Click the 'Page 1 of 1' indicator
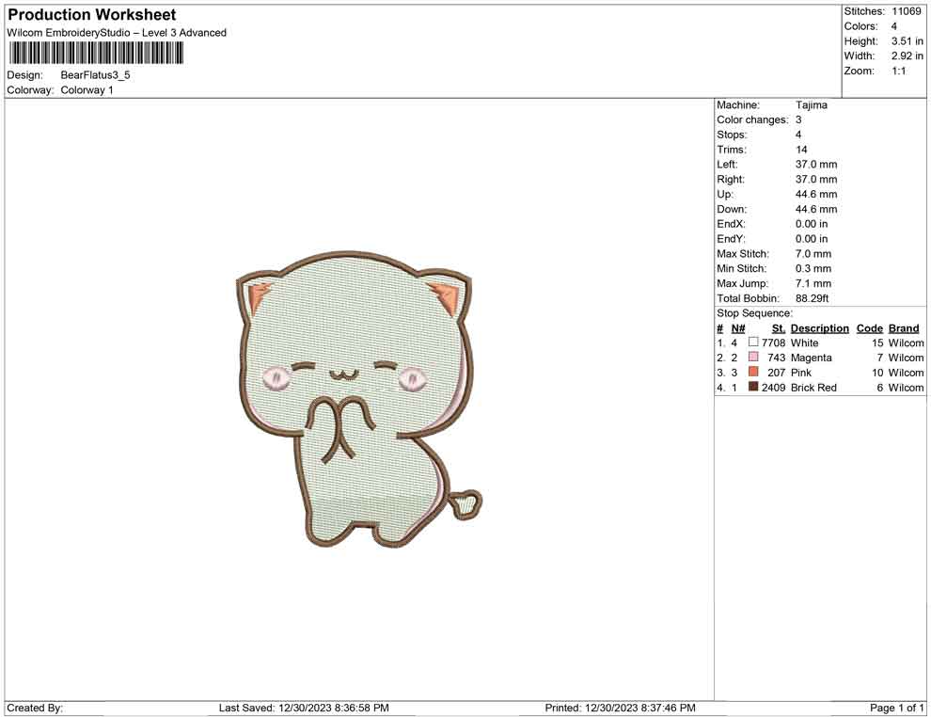Viewport: 931px width, 717px height. (x=896, y=708)
